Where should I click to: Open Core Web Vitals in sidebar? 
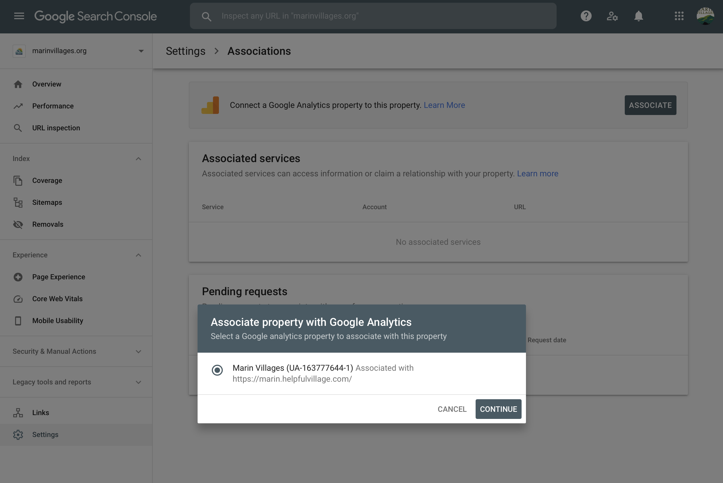pyautogui.click(x=76, y=299)
